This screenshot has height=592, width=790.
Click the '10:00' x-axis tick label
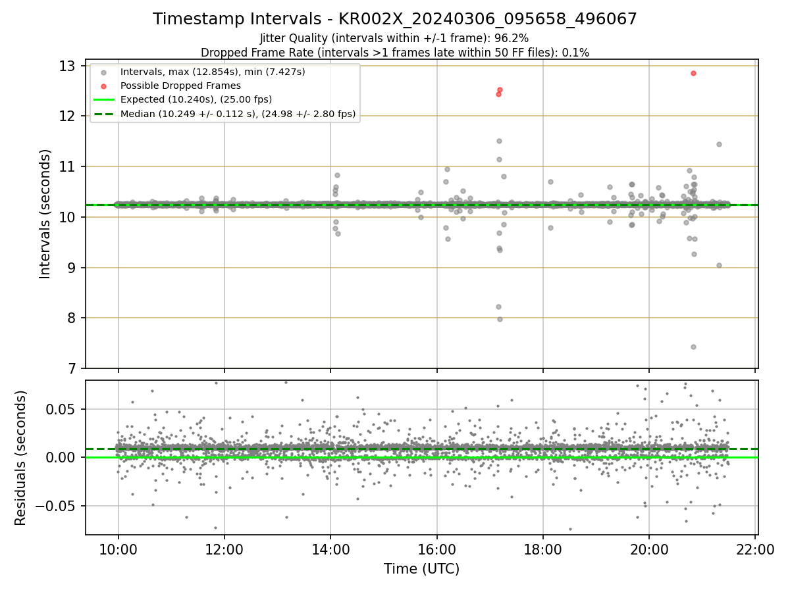tap(118, 550)
